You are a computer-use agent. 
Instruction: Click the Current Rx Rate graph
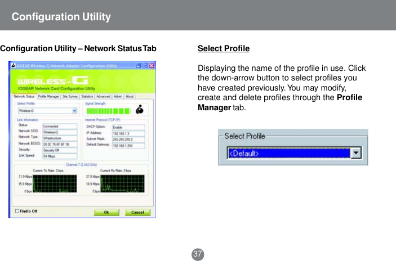point(122,183)
